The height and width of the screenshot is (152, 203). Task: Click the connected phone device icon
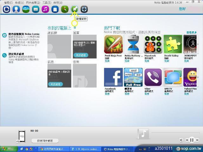22,136
